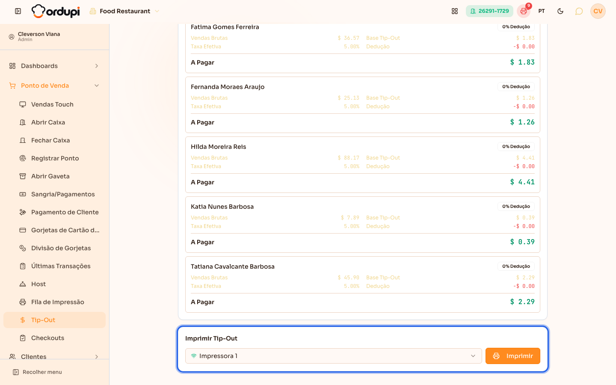
Task: Click Katia Nunes Barbosa's $ 0.39 payout
Action: [522, 242]
